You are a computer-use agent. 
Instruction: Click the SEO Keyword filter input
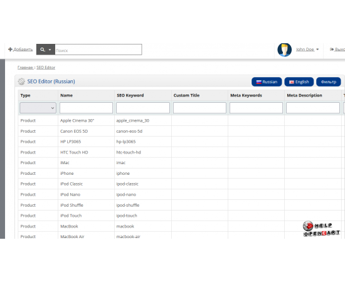pos(143,108)
